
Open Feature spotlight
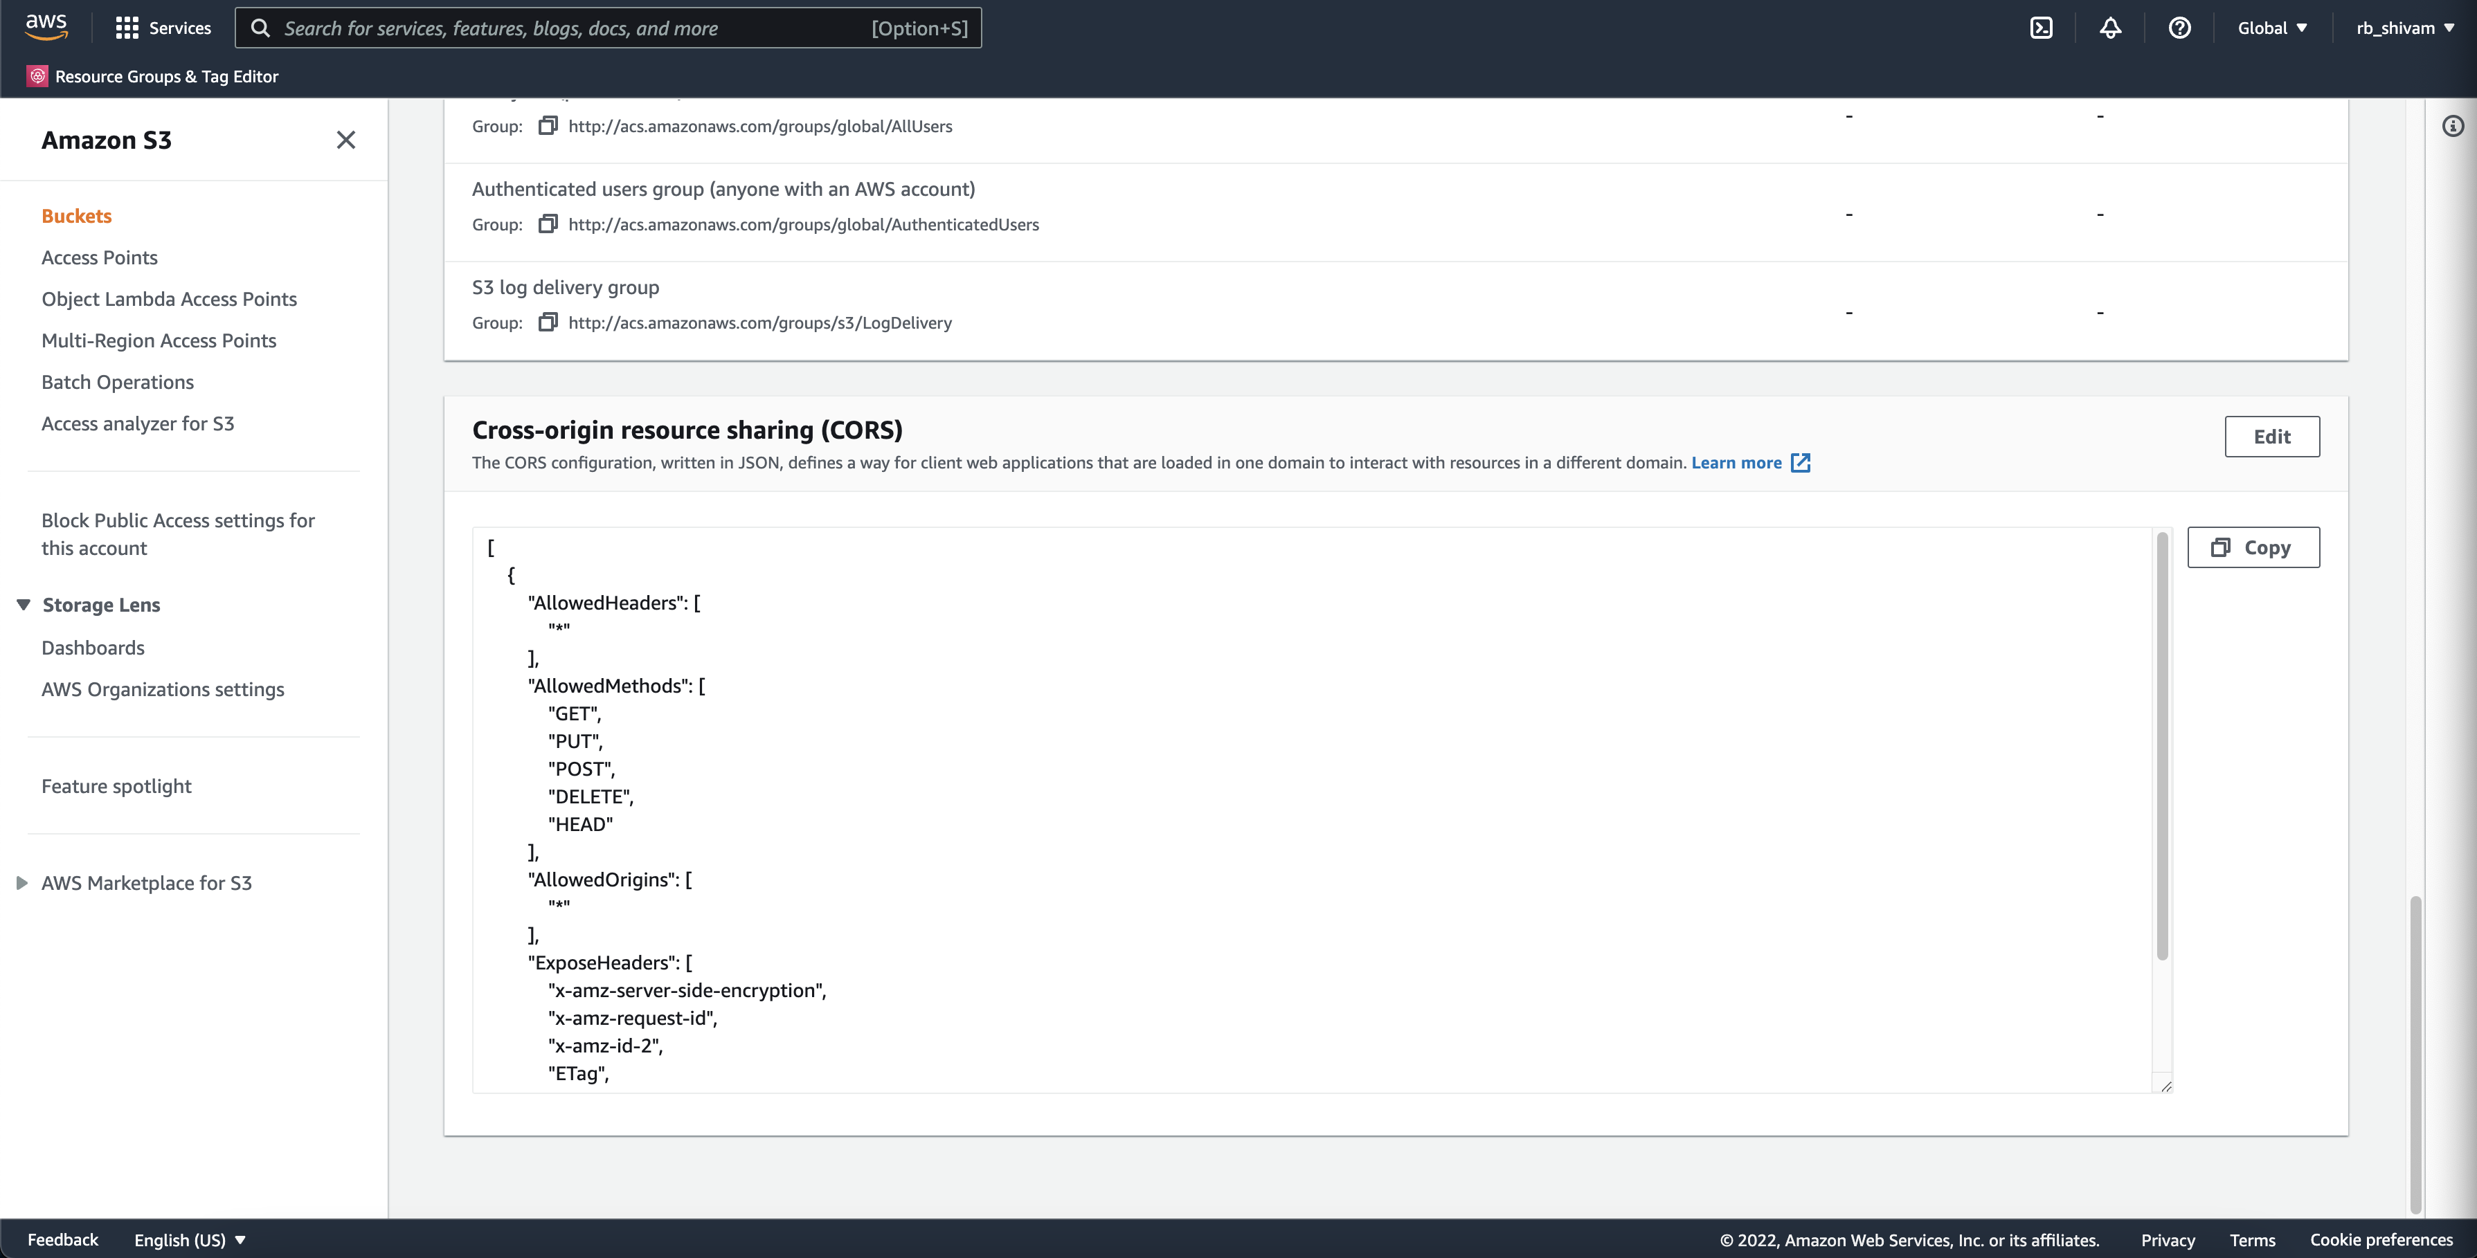click(116, 786)
